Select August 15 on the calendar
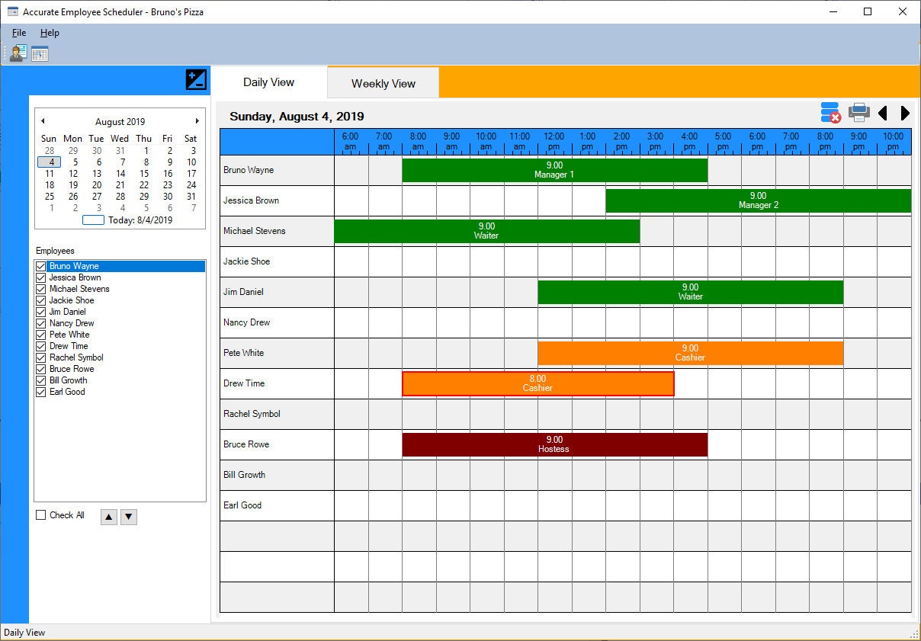Screen dimensions: 921x641 (x=143, y=173)
